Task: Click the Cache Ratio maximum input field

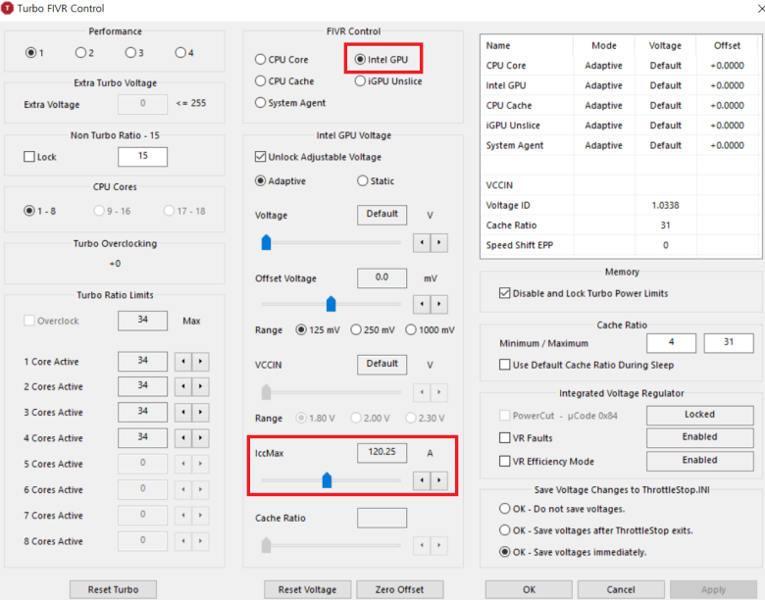Action: click(728, 343)
